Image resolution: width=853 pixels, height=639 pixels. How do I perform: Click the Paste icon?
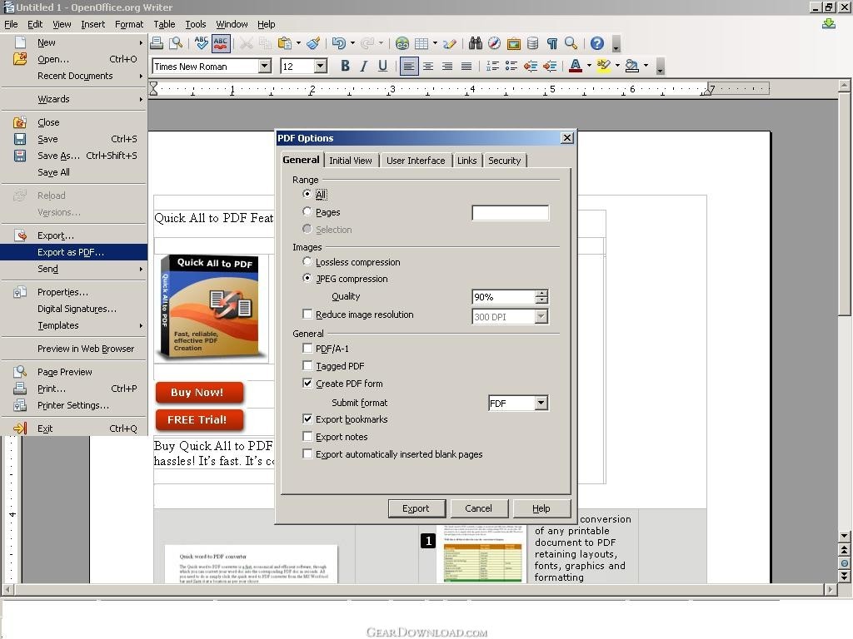tap(284, 43)
